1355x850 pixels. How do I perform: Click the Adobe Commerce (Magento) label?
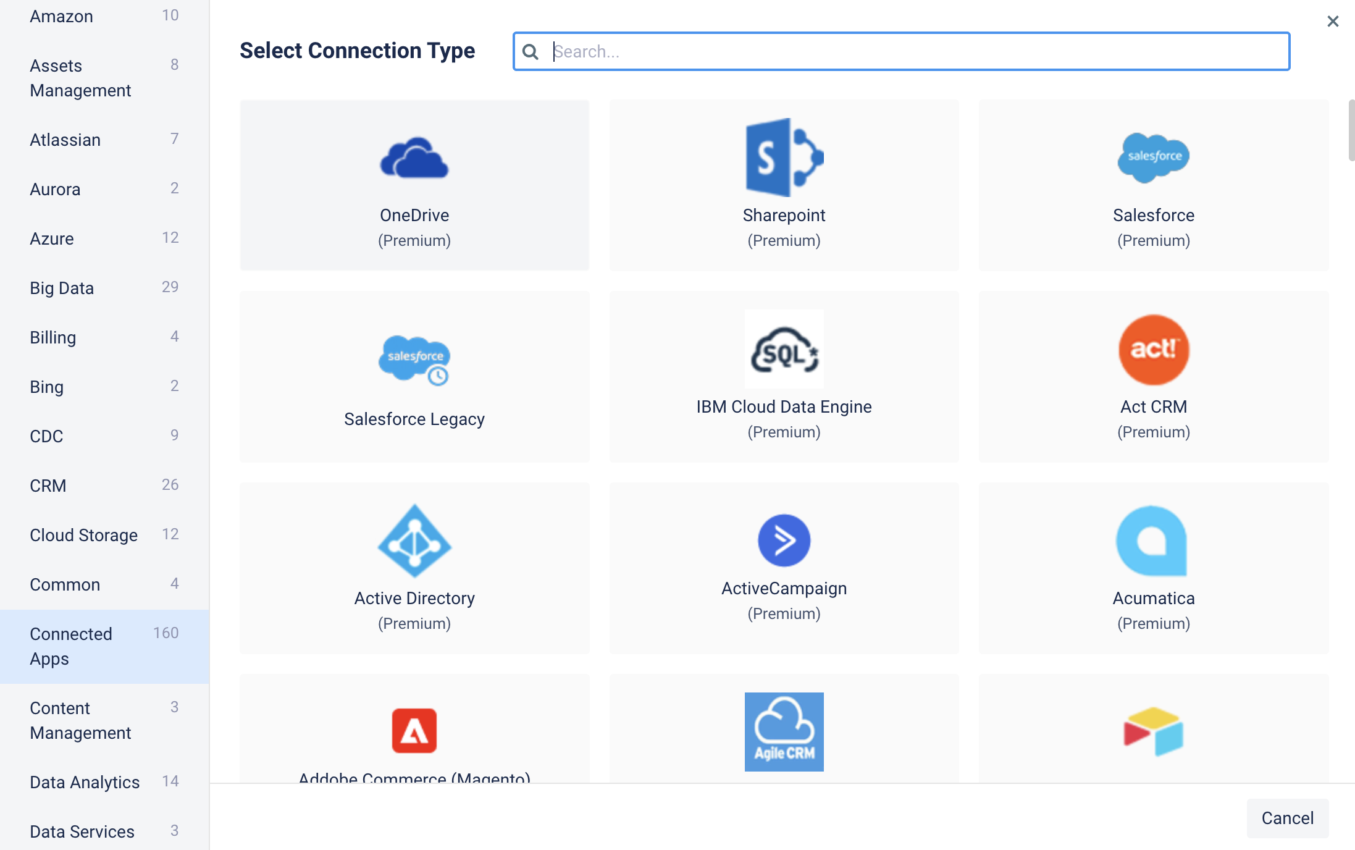pos(414,777)
